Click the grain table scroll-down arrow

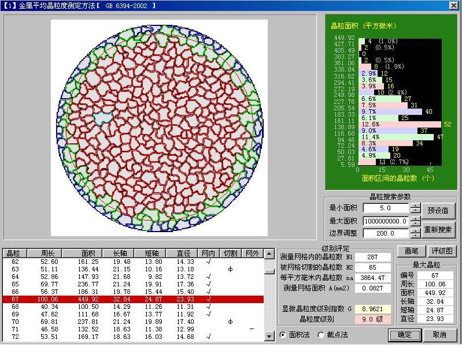coord(269,336)
